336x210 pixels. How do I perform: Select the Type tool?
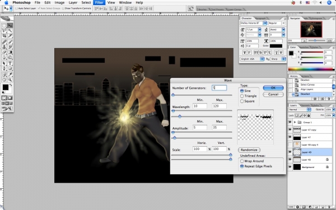(10, 63)
